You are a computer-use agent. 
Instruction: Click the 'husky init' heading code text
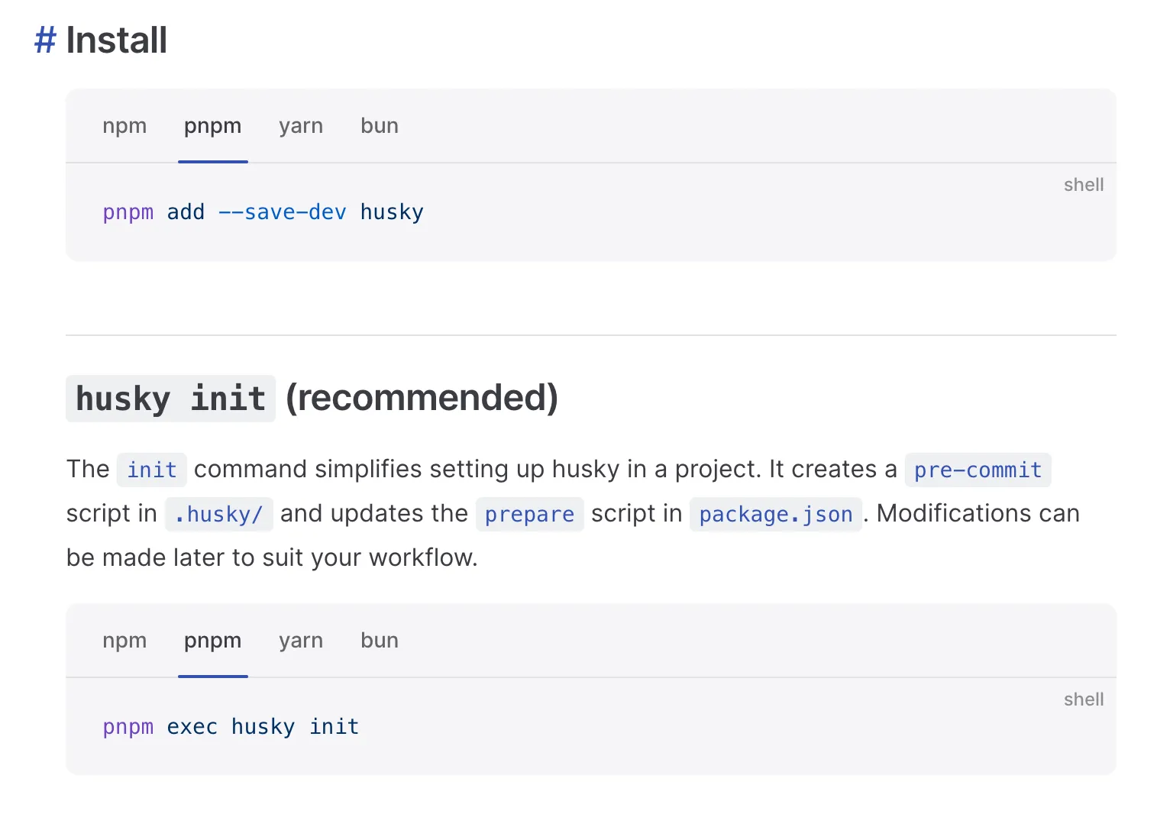(170, 399)
